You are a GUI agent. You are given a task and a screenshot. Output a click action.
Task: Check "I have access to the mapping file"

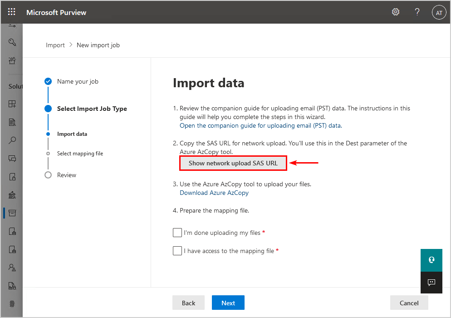click(x=177, y=251)
